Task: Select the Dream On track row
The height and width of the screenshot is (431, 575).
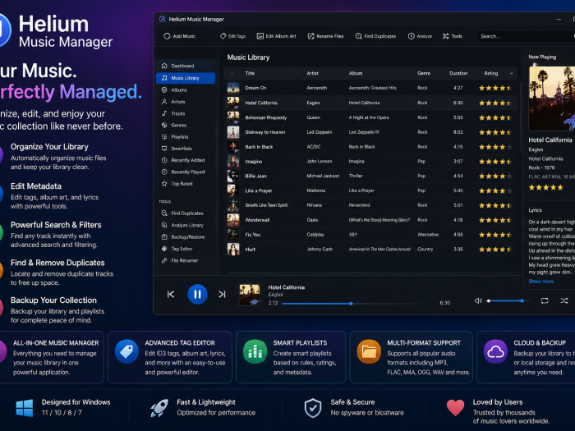Action: (x=370, y=88)
